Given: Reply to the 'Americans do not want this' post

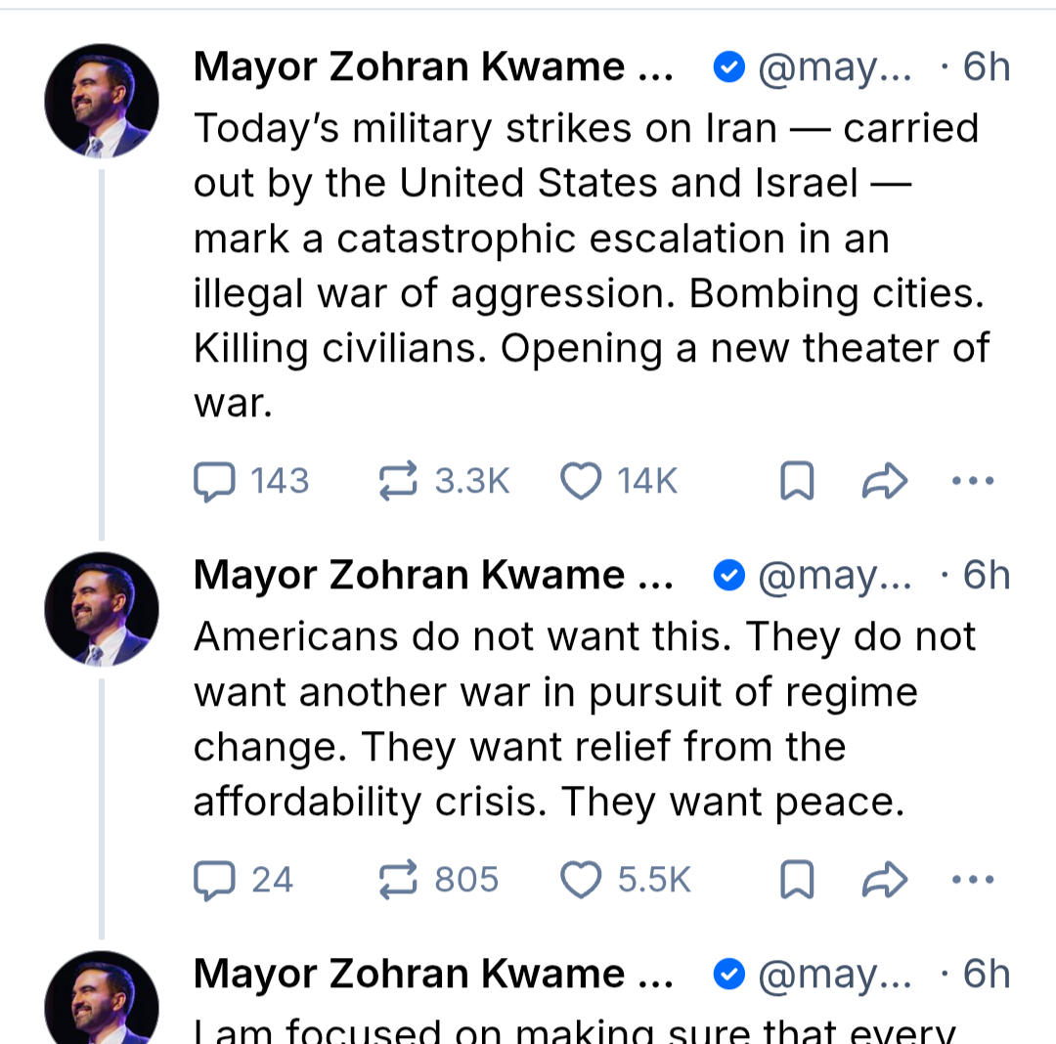Looking at the screenshot, I should coord(214,880).
